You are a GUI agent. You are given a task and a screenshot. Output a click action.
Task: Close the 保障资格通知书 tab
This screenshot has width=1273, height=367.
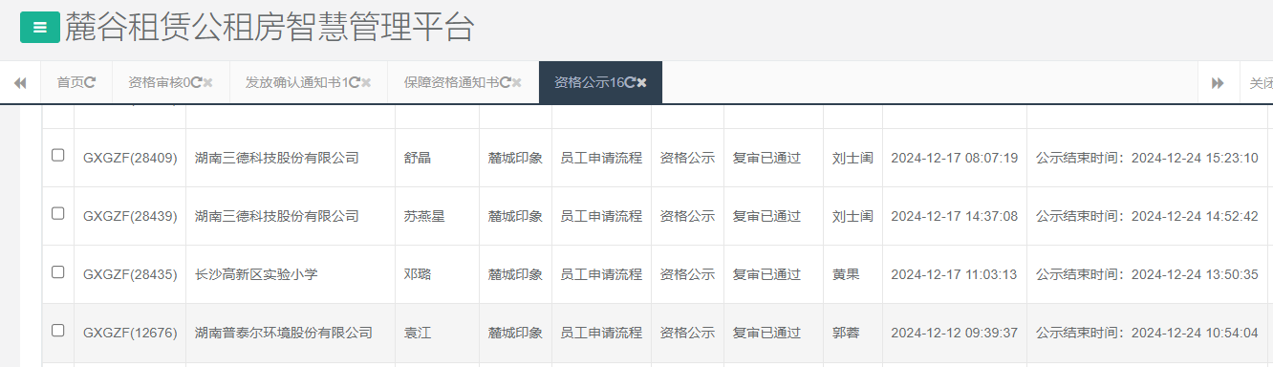tap(517, 83)
